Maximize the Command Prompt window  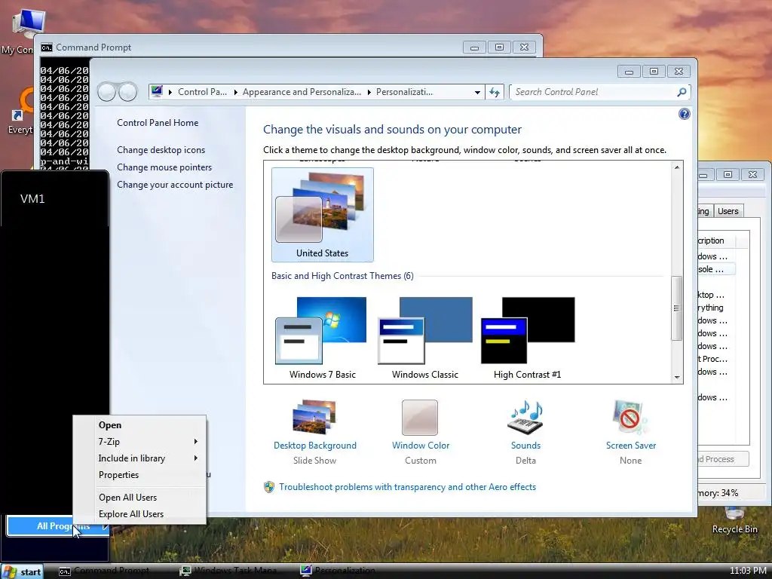(x=499, y=47)
